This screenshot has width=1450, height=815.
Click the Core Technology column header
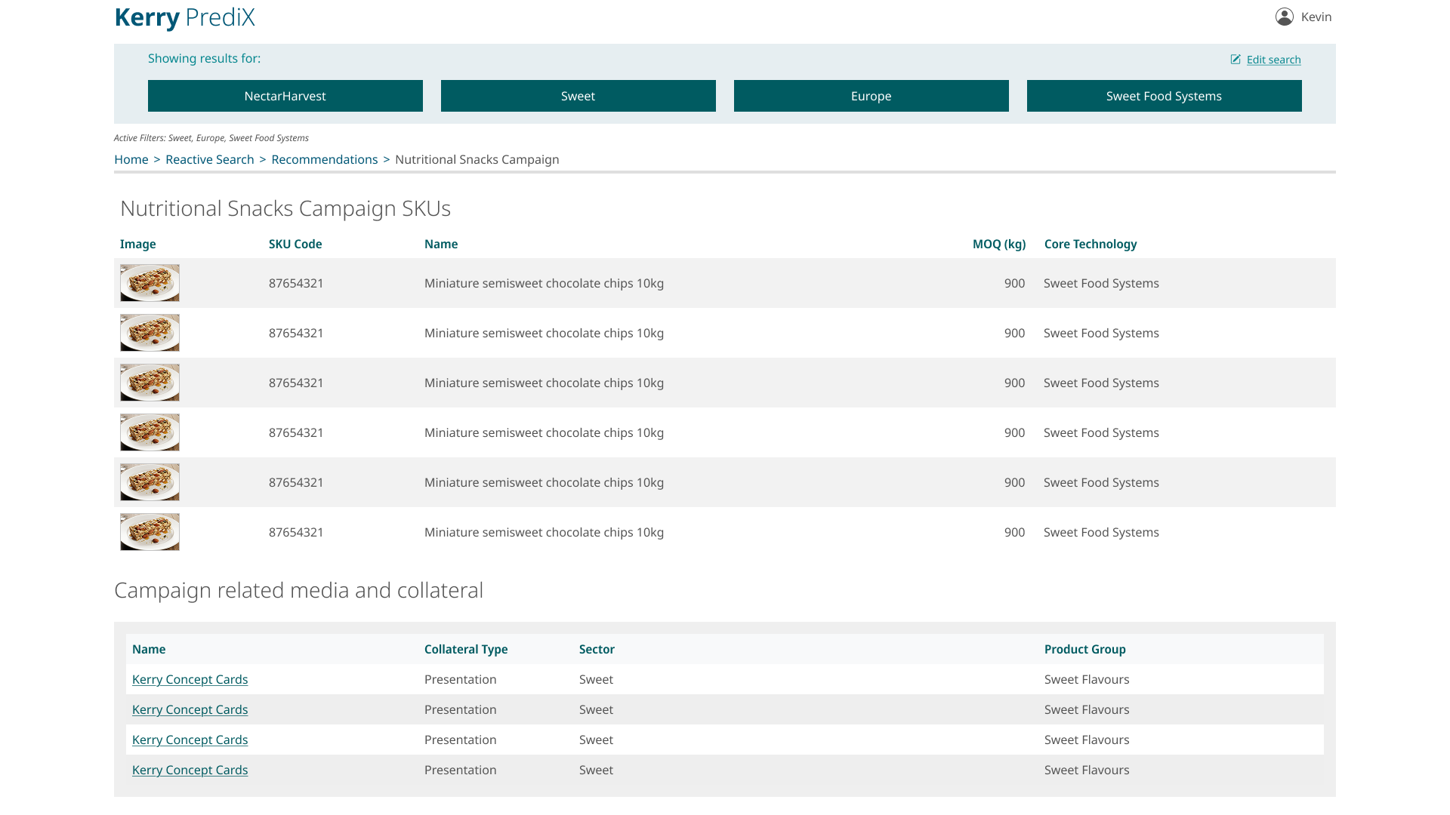pos(1091,244)
